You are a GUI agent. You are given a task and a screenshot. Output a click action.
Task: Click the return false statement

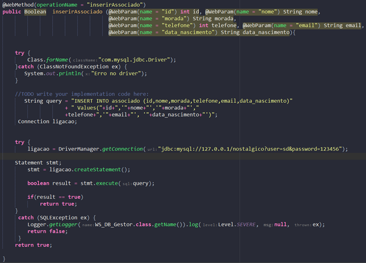[48, 231]
